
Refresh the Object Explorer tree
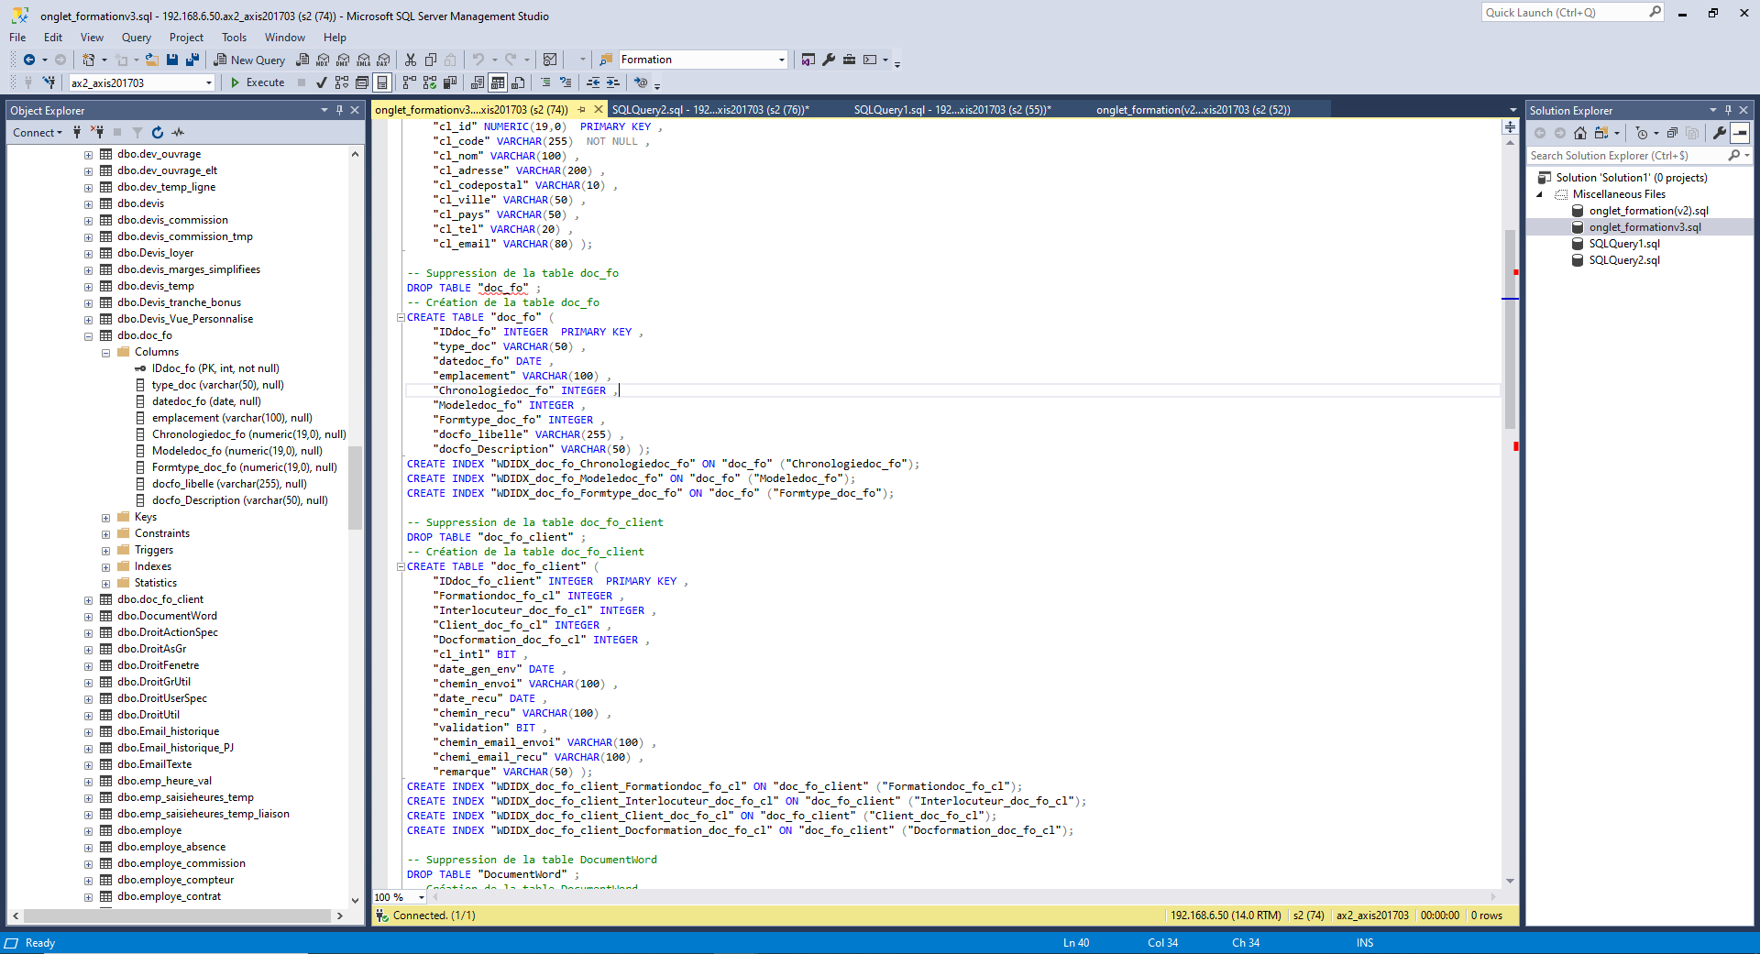pyautogui.click(x=158, y=132)
